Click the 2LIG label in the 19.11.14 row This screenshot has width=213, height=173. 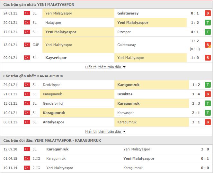click(36, 168)
